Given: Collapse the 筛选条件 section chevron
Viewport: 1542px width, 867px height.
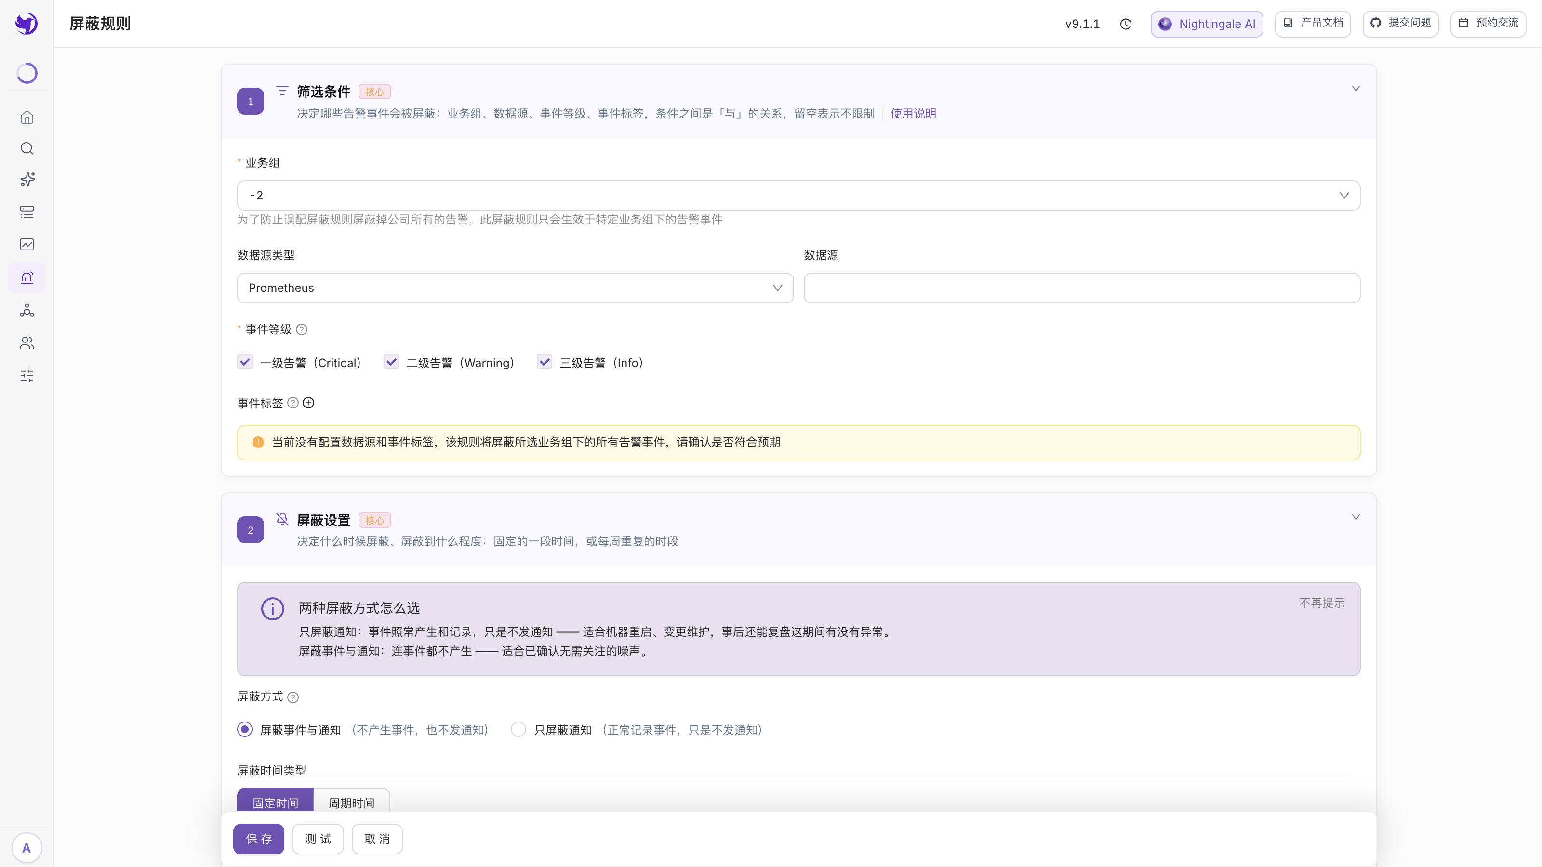Looking at the screenshot, I should (1356, 89).
